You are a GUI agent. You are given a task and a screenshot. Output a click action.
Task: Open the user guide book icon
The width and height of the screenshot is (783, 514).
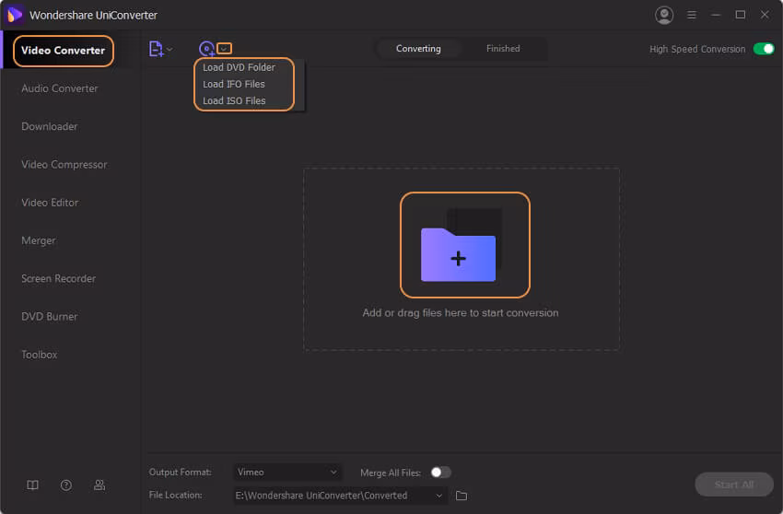[32, 485]
